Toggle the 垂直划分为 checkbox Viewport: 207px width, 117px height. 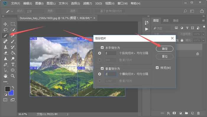pyautogui.click(x=102, y=68)
